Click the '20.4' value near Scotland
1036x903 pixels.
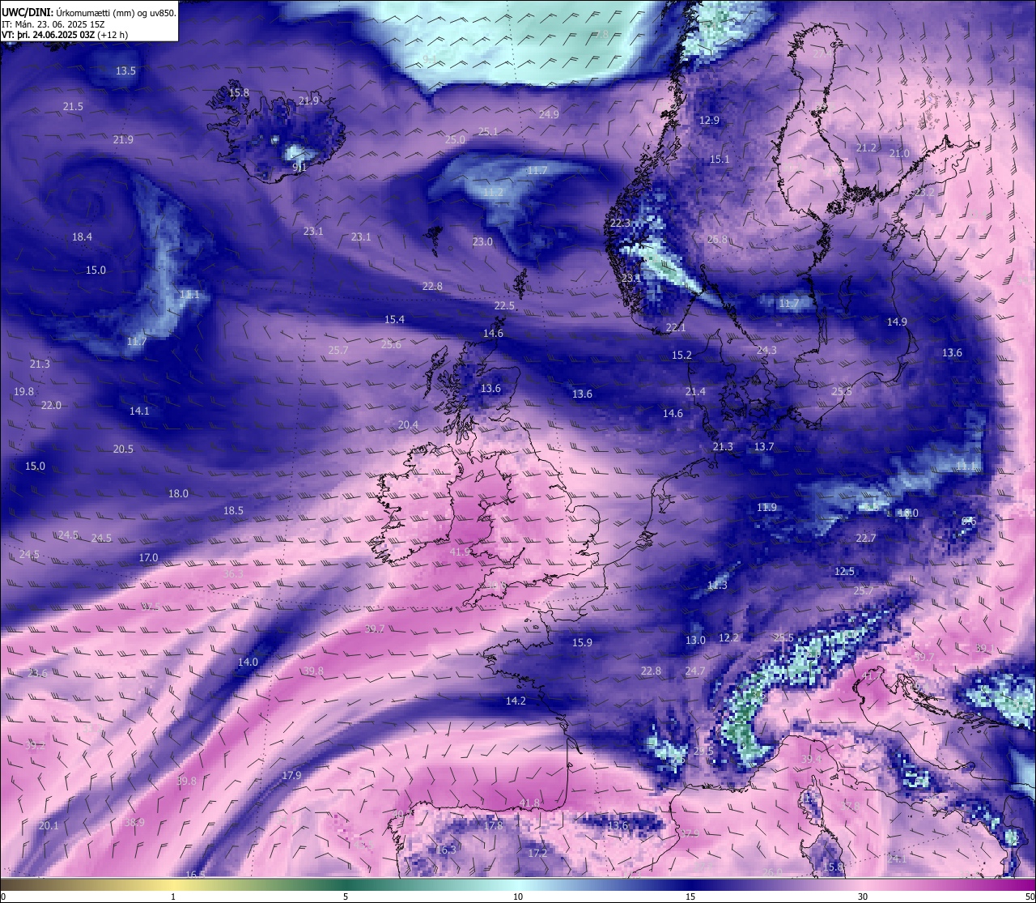(408, 425)
